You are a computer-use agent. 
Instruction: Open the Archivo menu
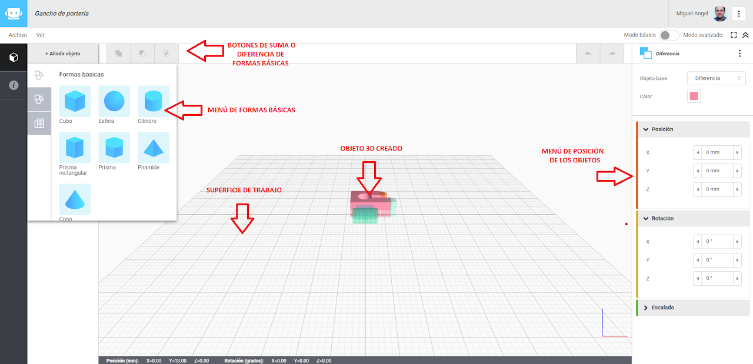18,35
